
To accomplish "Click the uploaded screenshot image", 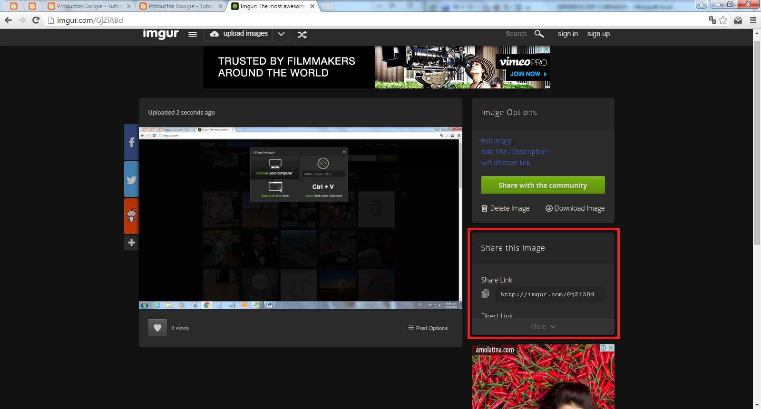I will pos(301,218).
